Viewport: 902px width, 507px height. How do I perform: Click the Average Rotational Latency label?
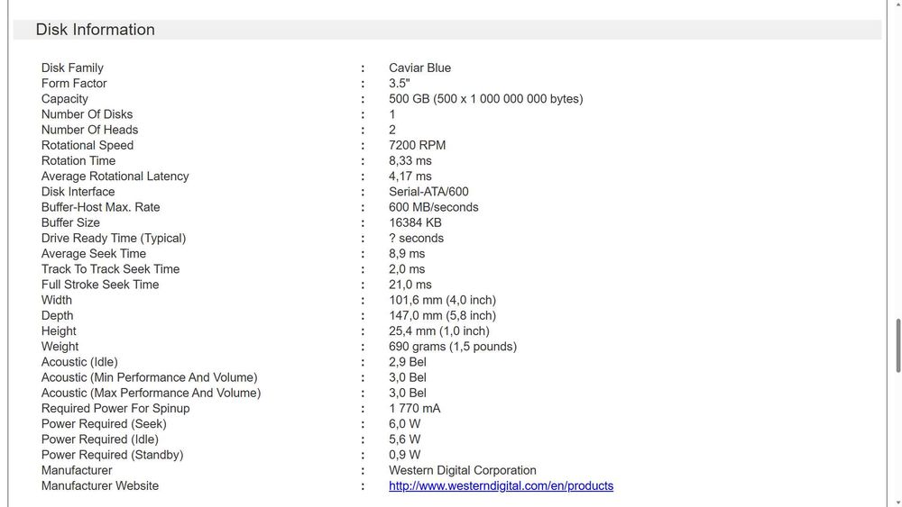pos(115,177)
